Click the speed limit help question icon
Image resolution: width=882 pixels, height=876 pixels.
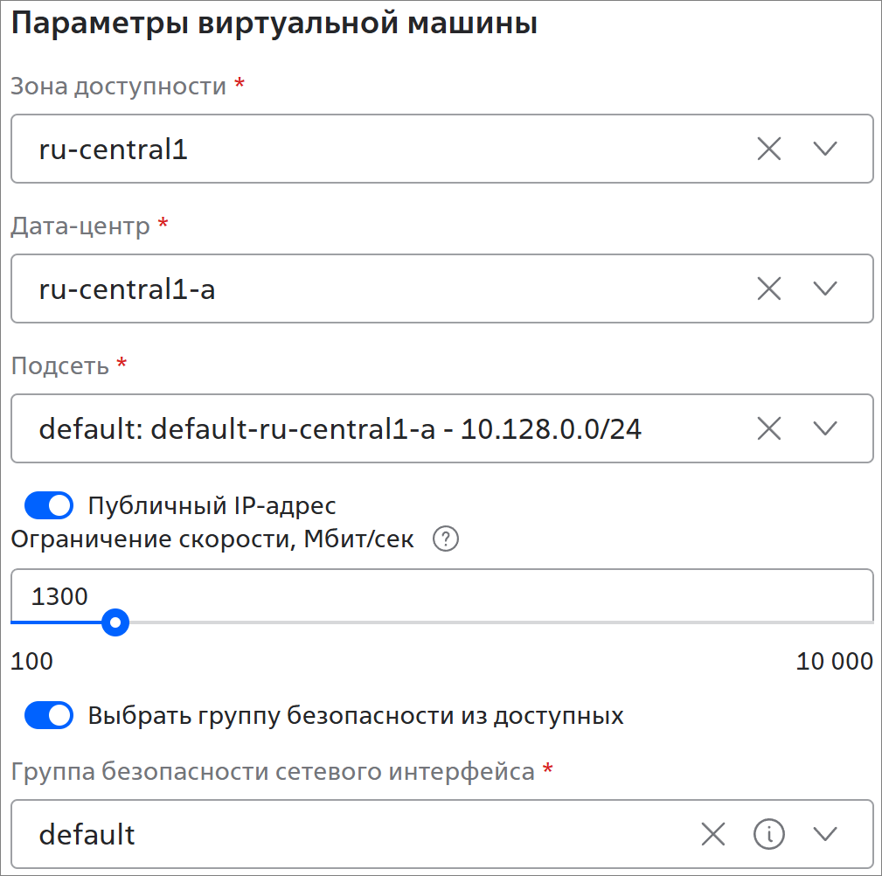point(446,539)
